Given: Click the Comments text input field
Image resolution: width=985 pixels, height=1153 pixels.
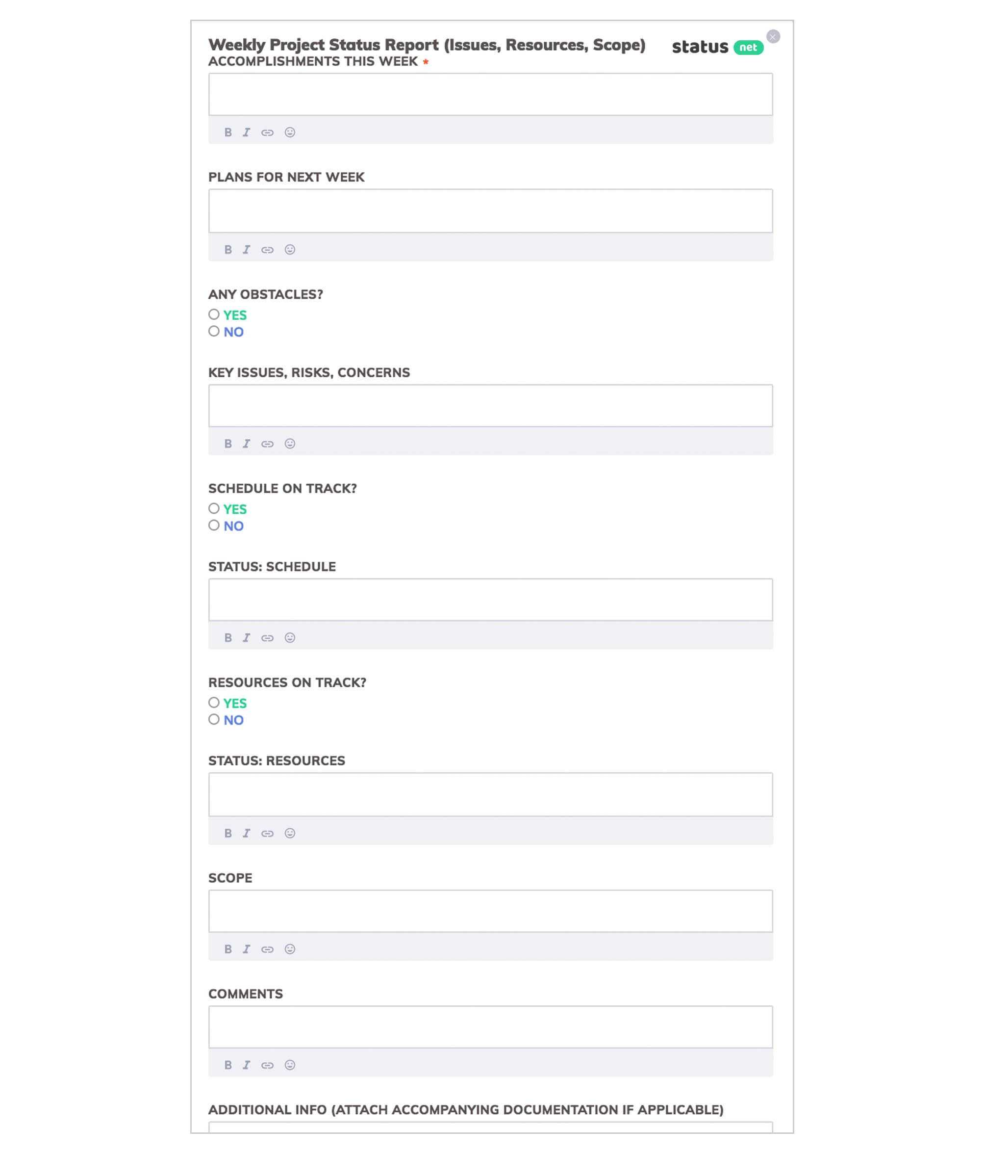Looking at the screenshot, I should 490,1027.
